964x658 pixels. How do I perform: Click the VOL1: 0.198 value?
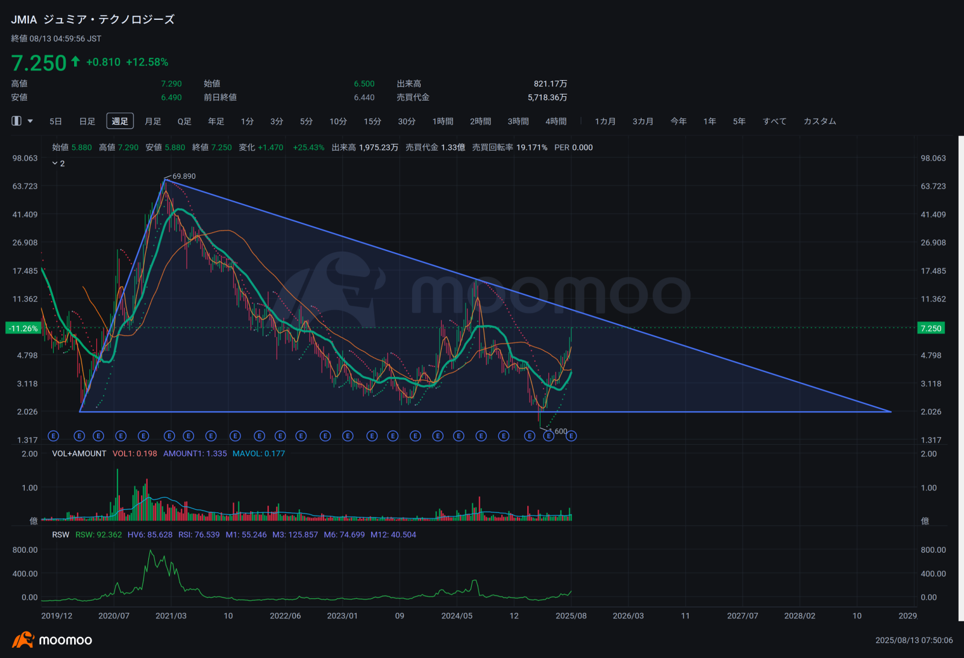click(135, 453)
